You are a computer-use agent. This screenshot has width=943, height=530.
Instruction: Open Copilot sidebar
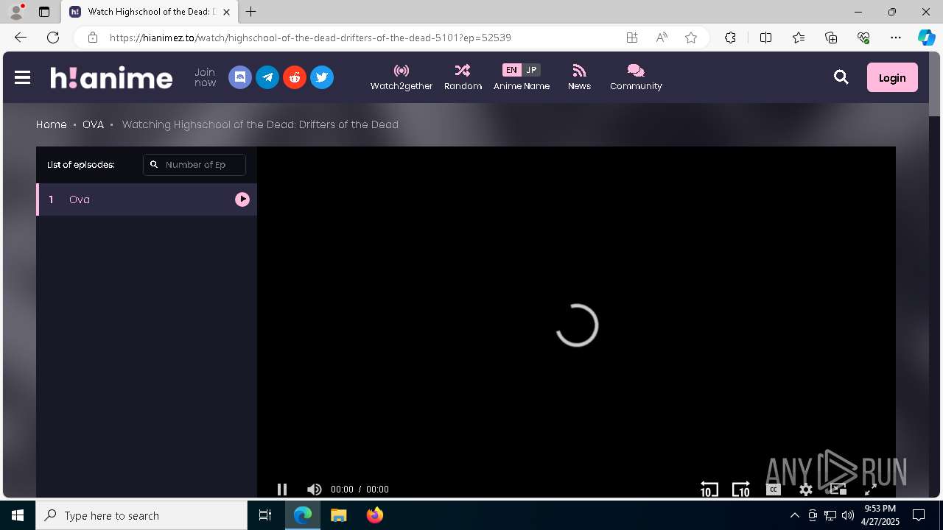(926, 38)
